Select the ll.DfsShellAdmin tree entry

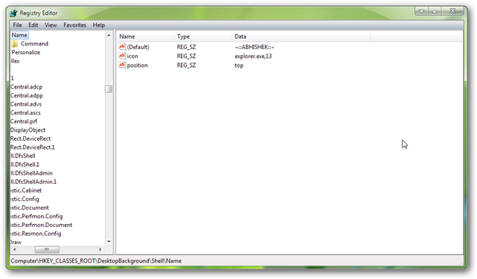pyautogui.click(x=31, y=173)
